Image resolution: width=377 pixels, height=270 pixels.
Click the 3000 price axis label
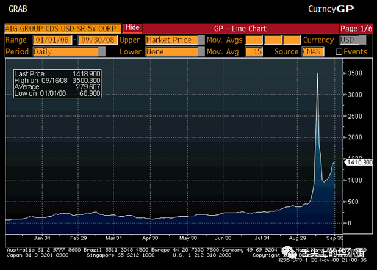(x=355, y=95)
